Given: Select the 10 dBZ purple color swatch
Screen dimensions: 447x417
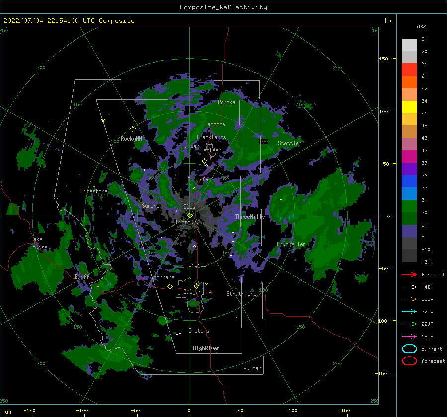Looking at the screenshot, I should (x=409, y=231).
